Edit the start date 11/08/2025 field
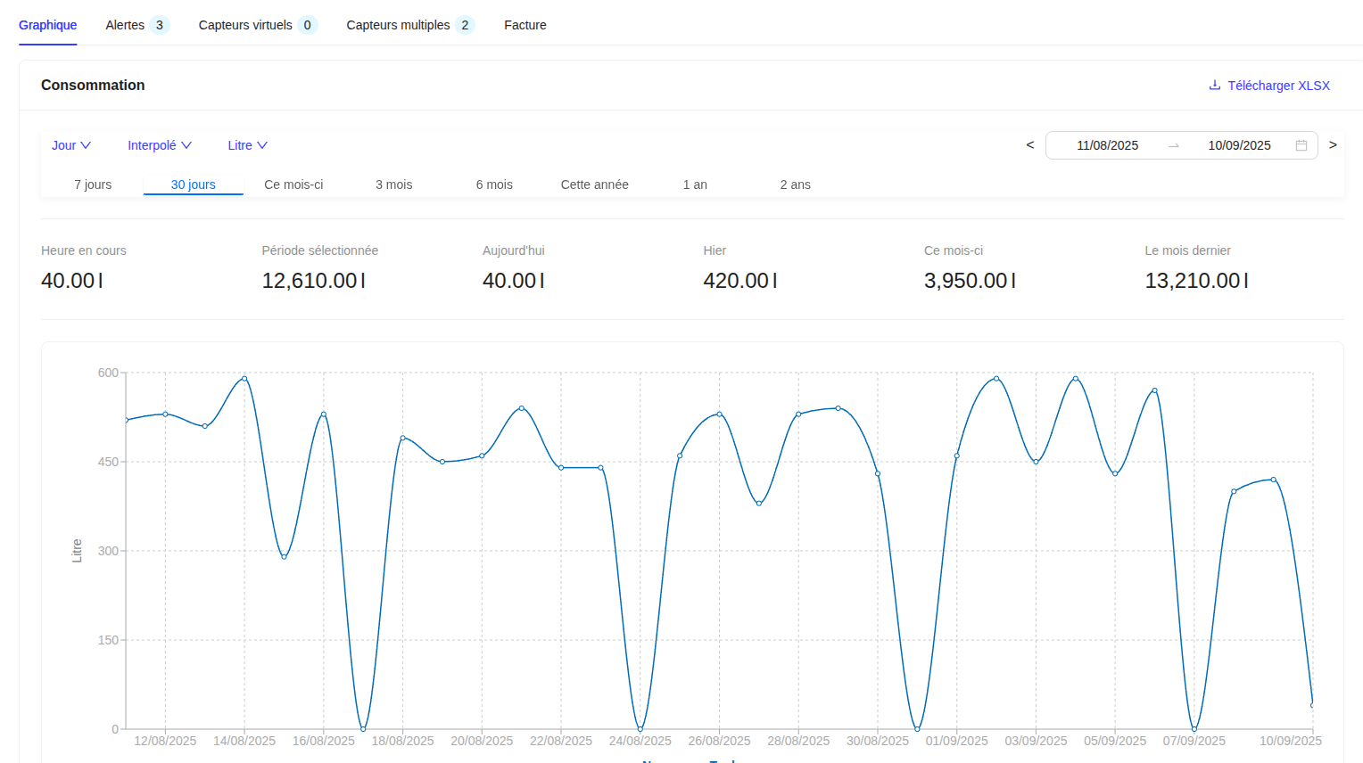The width and height of the screenshot is (1363, 763). coord(1107,145)
